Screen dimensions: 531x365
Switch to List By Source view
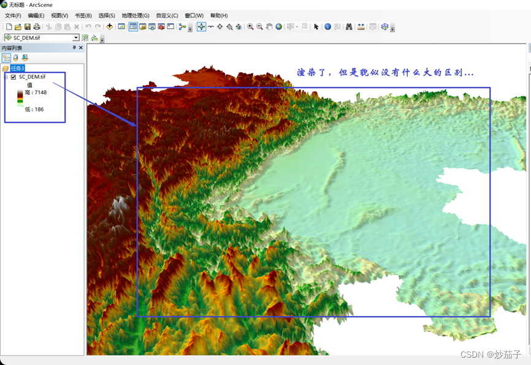(x=15, y=58)
